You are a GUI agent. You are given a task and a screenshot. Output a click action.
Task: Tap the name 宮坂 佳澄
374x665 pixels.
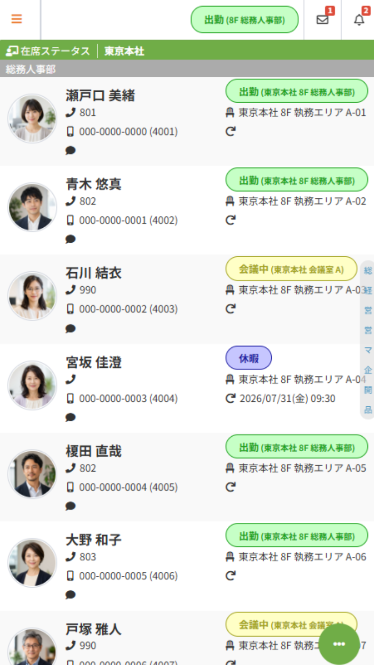coord(94,362)
